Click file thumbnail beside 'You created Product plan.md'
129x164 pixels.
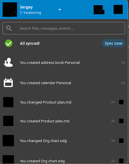coord(8,121)
